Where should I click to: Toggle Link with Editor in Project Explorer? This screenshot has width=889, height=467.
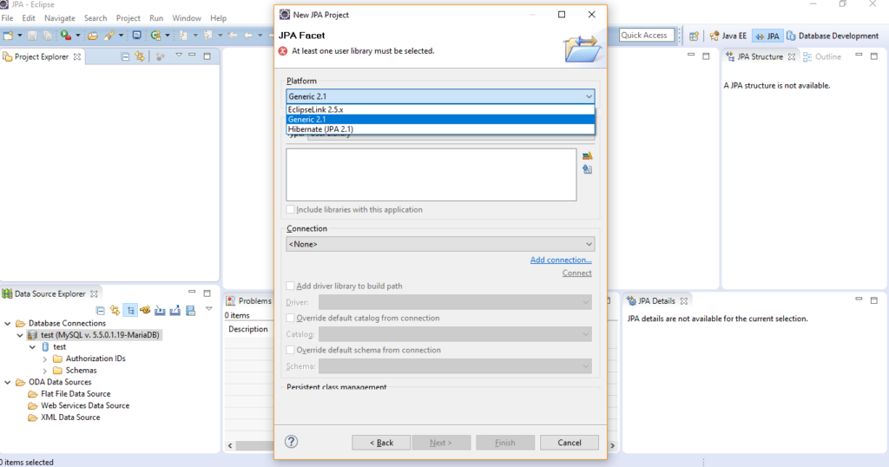139,56
